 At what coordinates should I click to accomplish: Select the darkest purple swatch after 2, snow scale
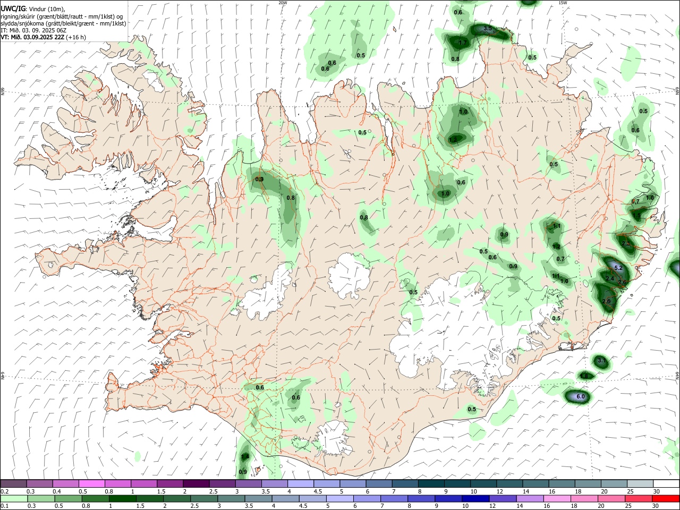click(195, 484)
